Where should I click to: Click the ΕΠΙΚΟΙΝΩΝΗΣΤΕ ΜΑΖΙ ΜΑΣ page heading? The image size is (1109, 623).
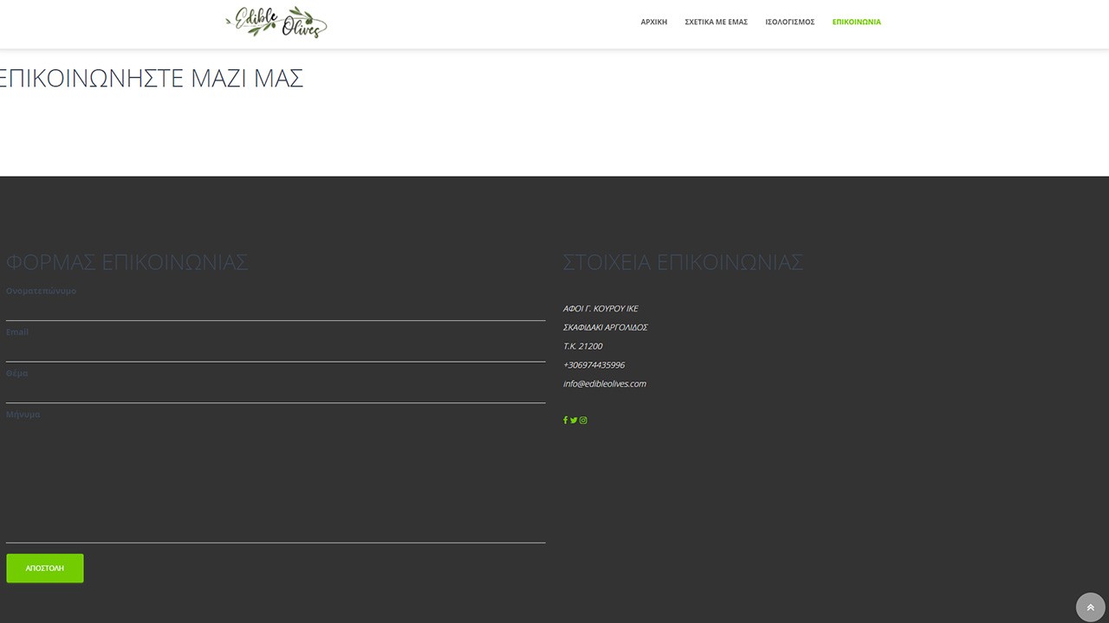[151, 79]
